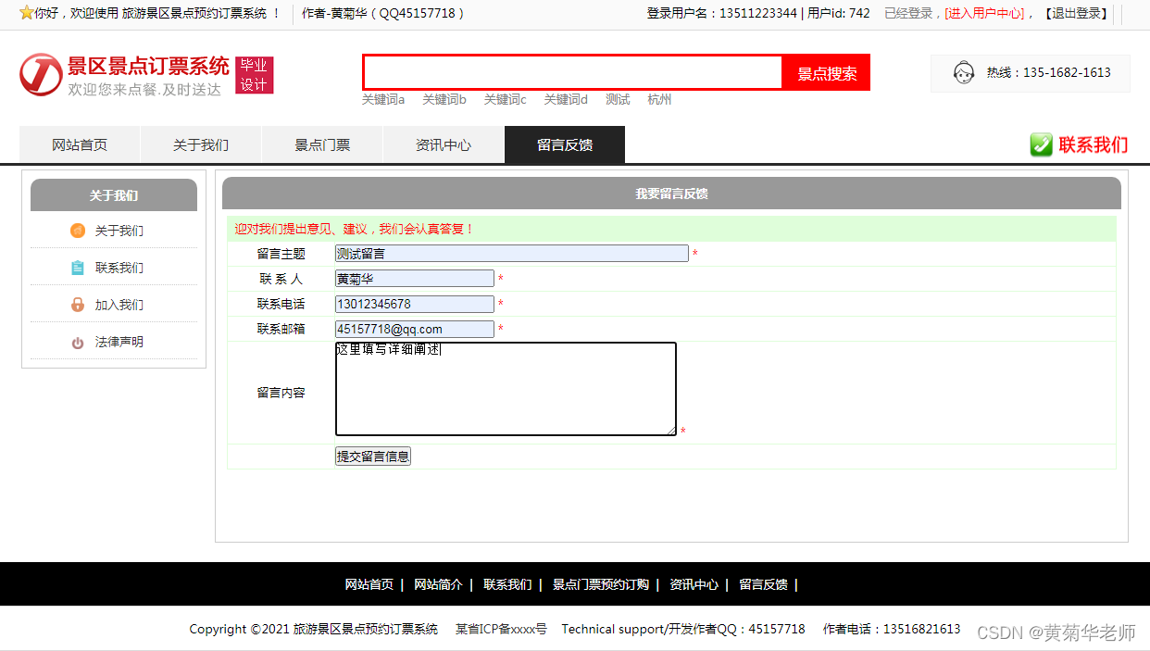Click the textarea resize grip corner
The width and height of the screenshot is (1150, 651).
point(671,431)
